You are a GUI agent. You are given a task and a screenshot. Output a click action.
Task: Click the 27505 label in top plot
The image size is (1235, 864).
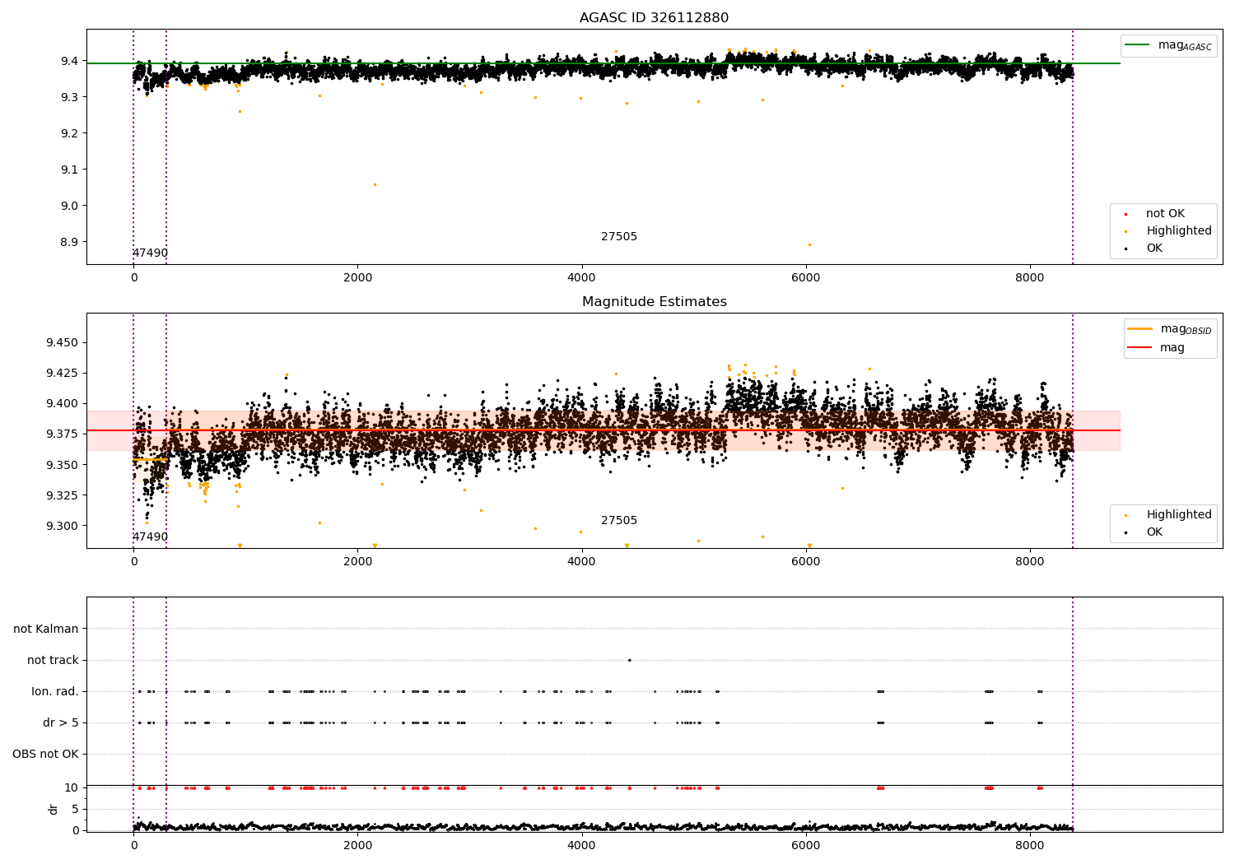619,237
